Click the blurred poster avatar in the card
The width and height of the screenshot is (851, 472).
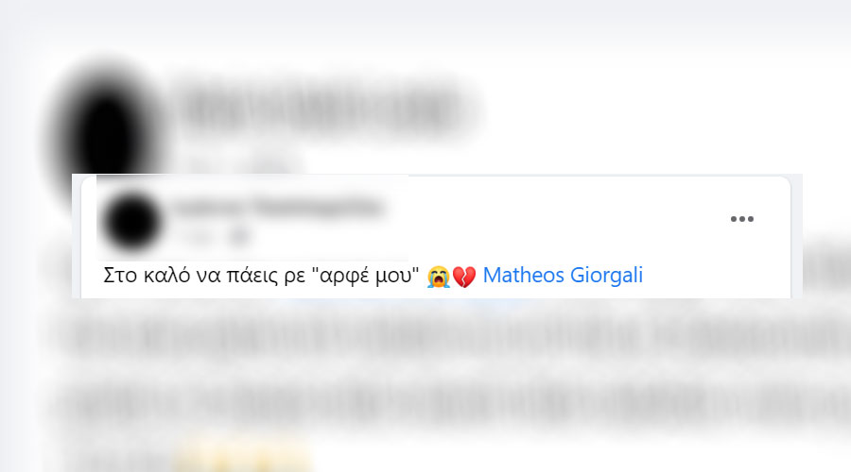click(131, 221)
